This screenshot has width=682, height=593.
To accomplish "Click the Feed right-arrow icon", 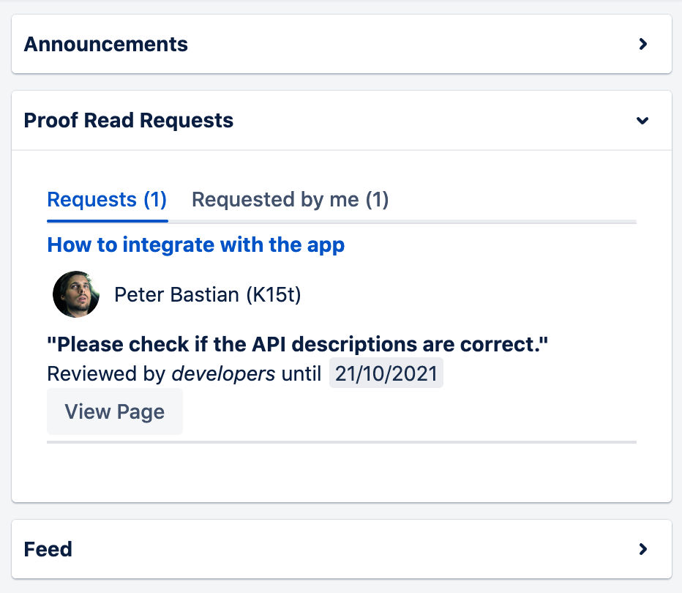I will (643, 549).
